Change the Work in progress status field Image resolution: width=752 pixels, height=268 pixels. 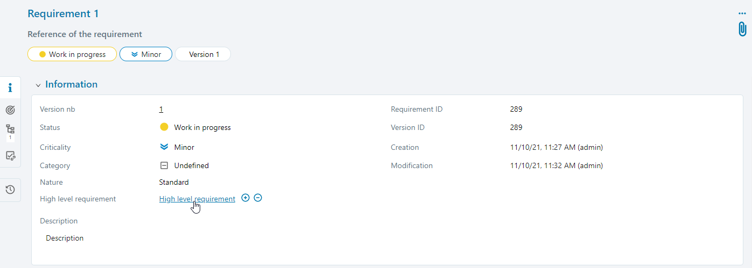click(202, 128)
